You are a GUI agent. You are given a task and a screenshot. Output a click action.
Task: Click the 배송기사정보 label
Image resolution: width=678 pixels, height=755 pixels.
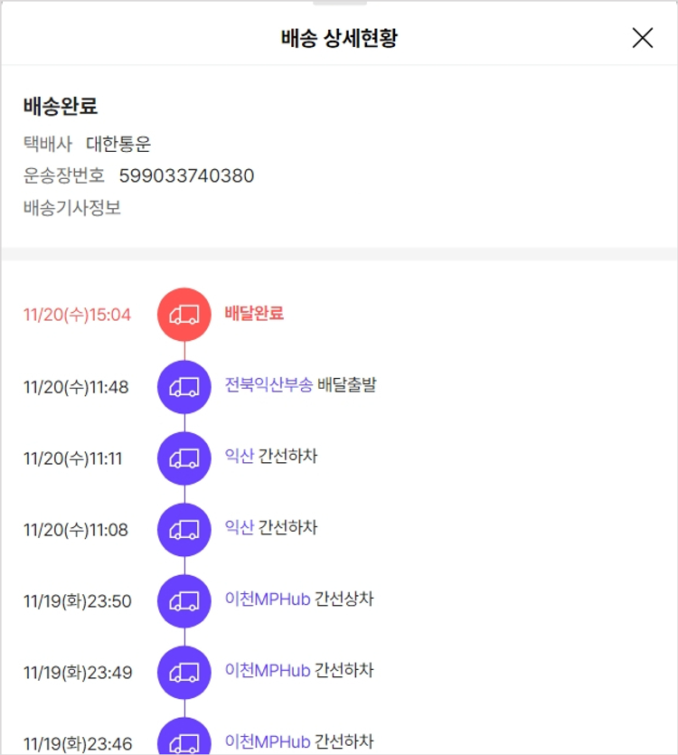pyautogui.click(x=72, y=208)
